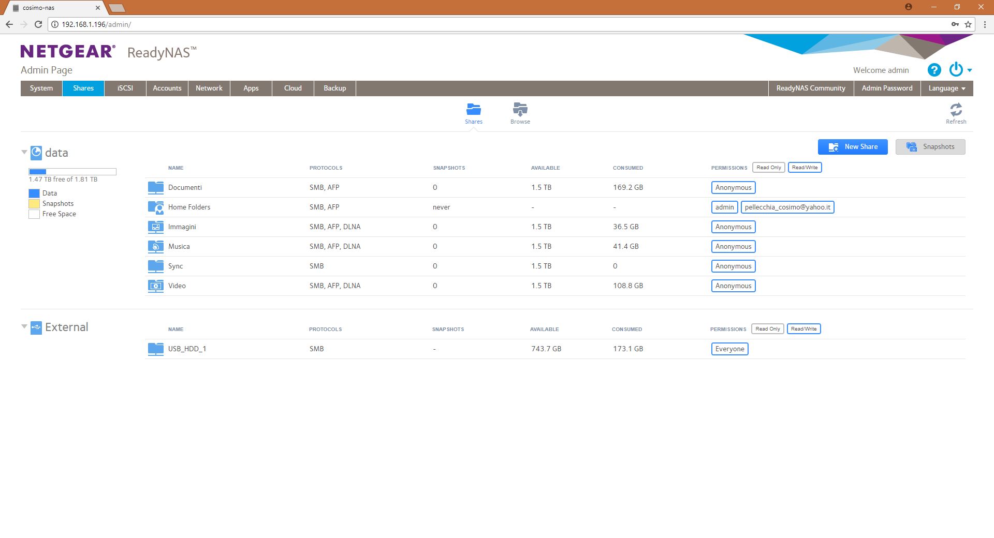
Task: Switch to the Network tab
Action: (209, 88)
